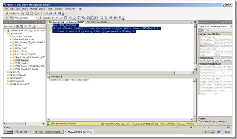Click the Decrease Indent icon
Image resolution: width=237 pixels, height=139 pixels.
[111, 18]
